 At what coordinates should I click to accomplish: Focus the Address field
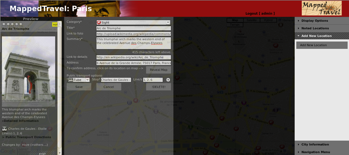pos(134,63)
